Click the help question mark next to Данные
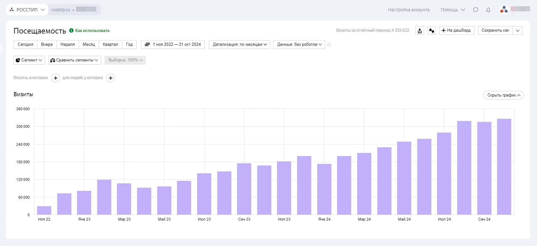The height and width of the screenshot is (246, 537). pos(329,44)
